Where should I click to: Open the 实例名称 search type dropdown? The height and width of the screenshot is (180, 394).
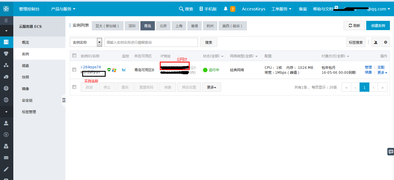pyautogui.click(x=99, y=42)
